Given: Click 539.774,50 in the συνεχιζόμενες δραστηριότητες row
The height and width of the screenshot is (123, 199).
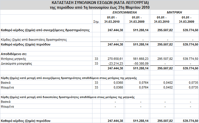Looking at the screenshot, I should 191,30.
